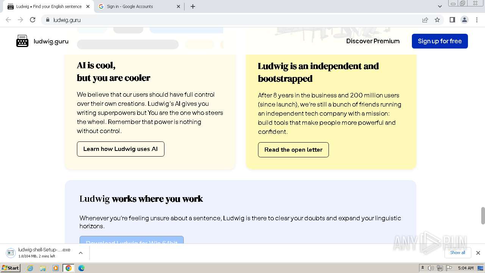Image resolution: width=485 pixels, height=273 pixels.
Task: Click Learn how Ludwig uses AI
Action: click(x=120, y=149)
